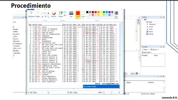Click the Property column header
The height and width of the screenshot is (100, 178).
(145, 56)
